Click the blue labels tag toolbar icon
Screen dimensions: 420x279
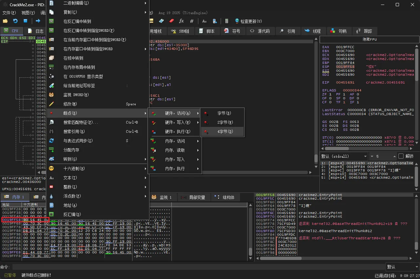point(161,21)
